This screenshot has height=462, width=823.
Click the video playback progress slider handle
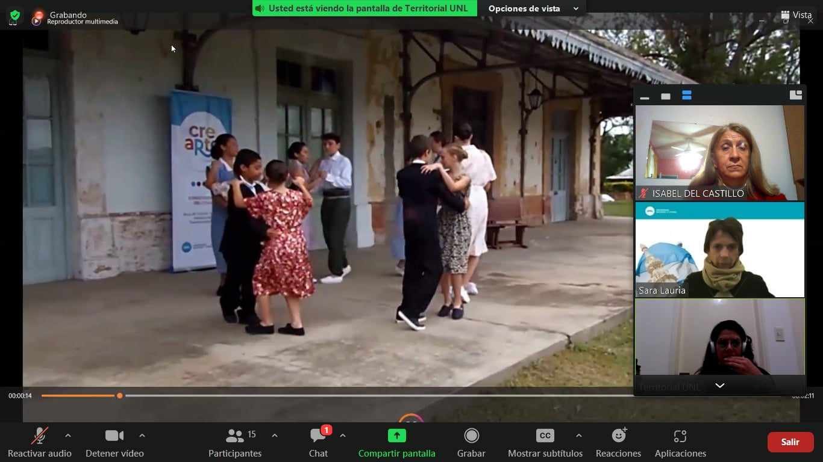tap(120, 396)
